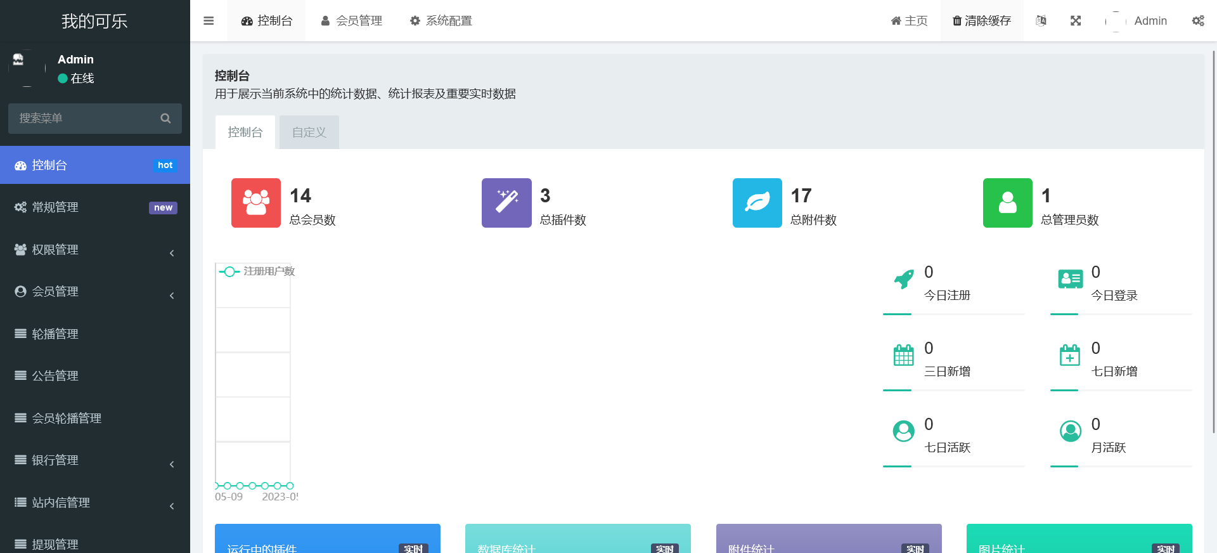Open the 系统配置 top navigation tab
The height and width of the screenshot is (553, 1217).
441,21
